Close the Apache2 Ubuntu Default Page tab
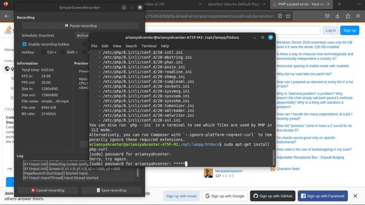The height and width of the screenshot is (205, 365). (x=264, y=4)
